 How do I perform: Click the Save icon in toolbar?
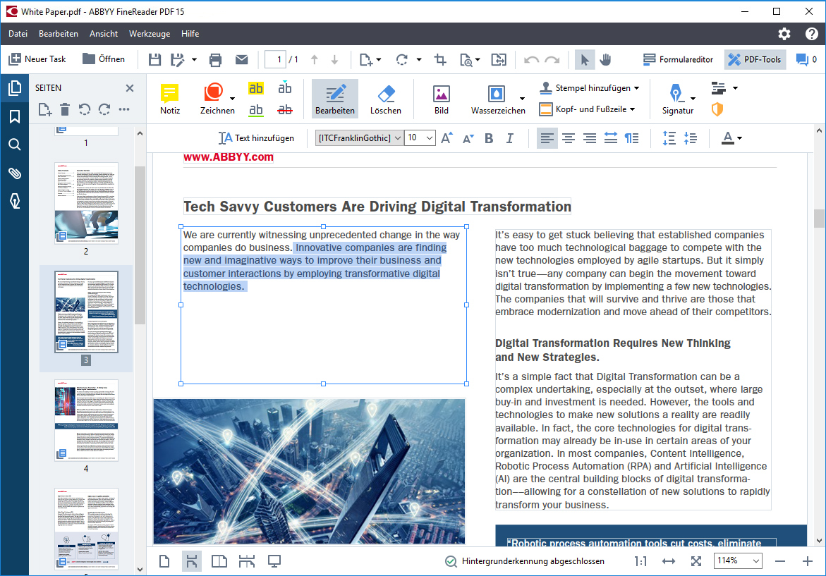154,59
